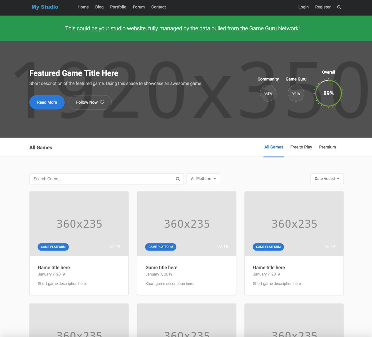Image resolution: width=372 pixels, height=337 pixels.
Task: Click the heart inside the Follow Now button
Action: pyautogui.click(x=102, y=102)
